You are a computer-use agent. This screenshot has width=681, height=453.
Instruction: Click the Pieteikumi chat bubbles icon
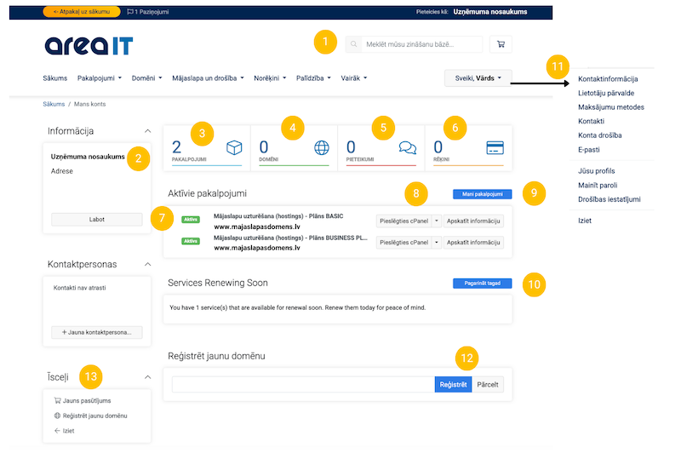pos(408,147)
